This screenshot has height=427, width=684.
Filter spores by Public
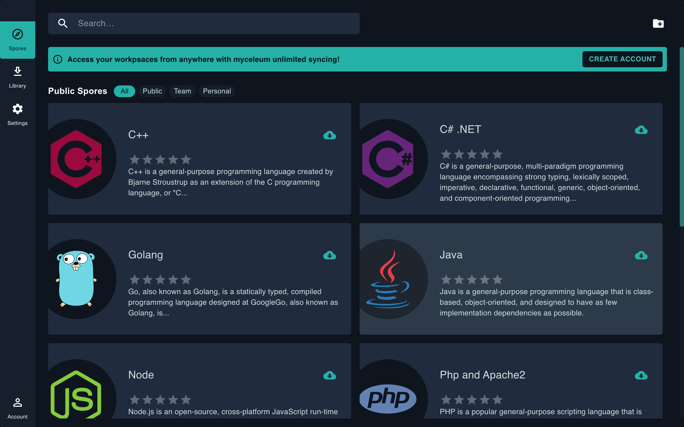click(152, 91)
